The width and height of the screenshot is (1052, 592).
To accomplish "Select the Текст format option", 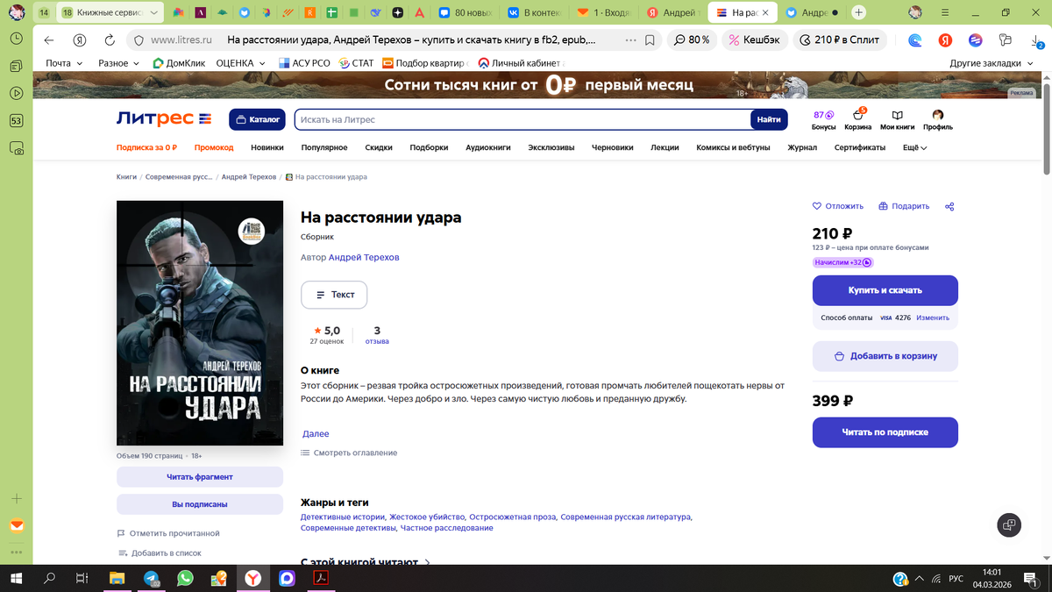I will tap(334, 295).
